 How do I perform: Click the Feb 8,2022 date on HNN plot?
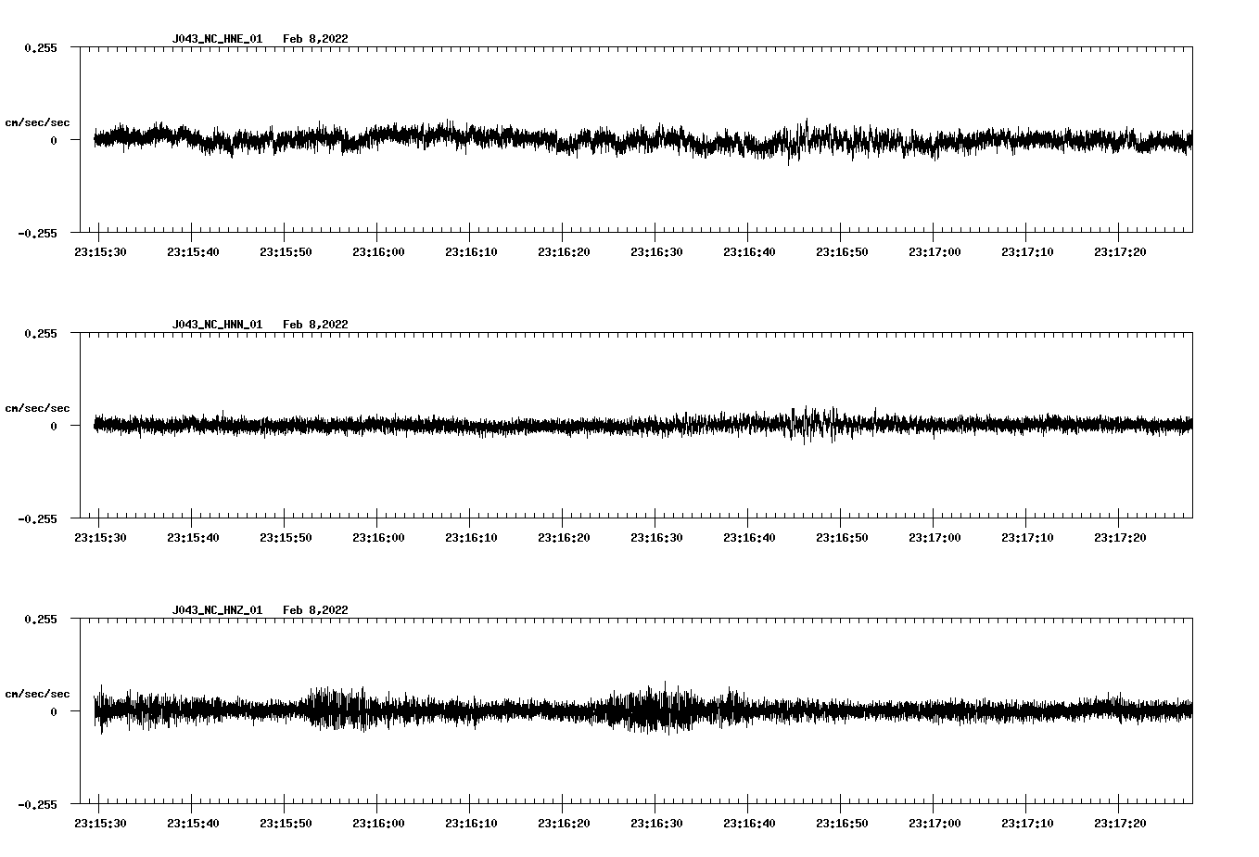click(x=315, y=325)
